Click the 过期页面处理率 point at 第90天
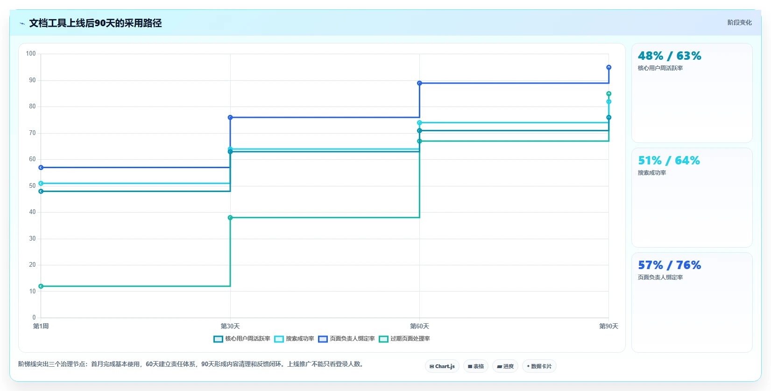Screen dimensions: 771x391 pos(608,94)
